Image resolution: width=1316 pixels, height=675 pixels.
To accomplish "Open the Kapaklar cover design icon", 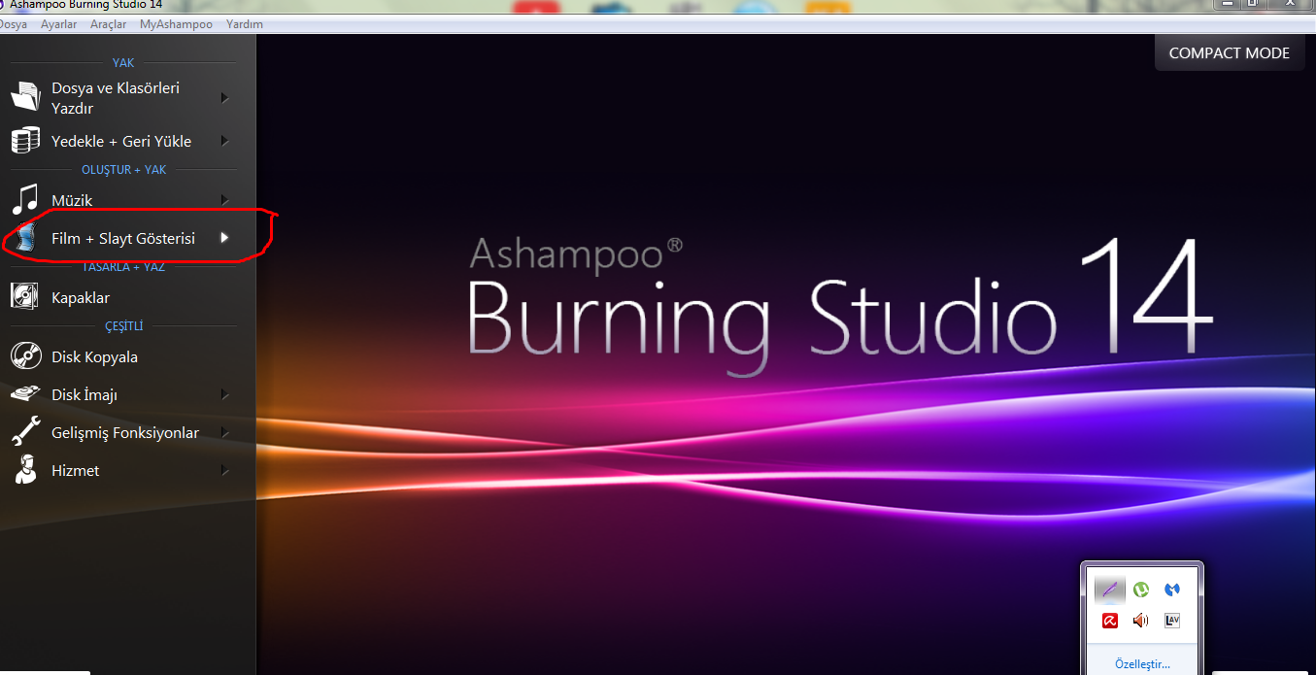I will point(25,297).
